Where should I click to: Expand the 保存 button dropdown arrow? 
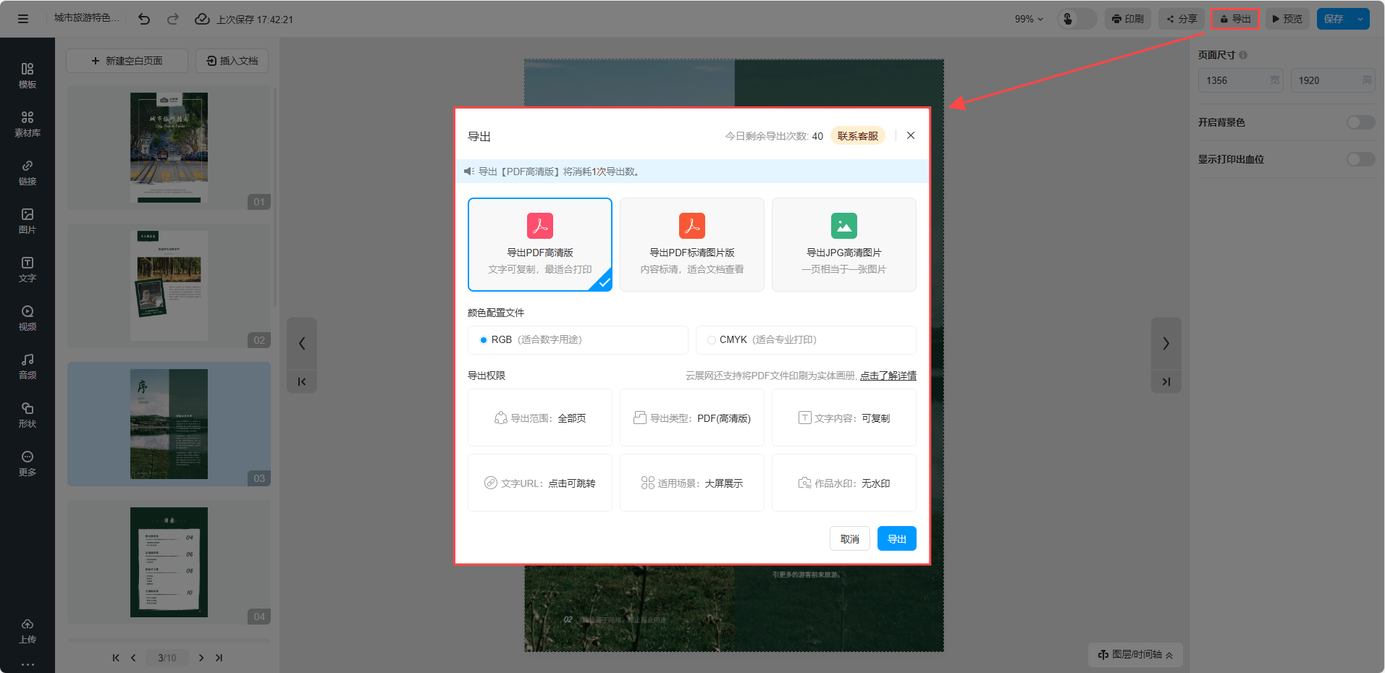(x=1360, y=20)
